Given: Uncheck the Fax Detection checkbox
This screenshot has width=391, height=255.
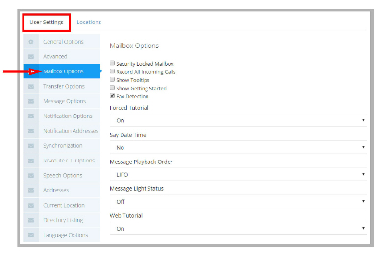Looking at the screenshot, I should pos(112,96).
